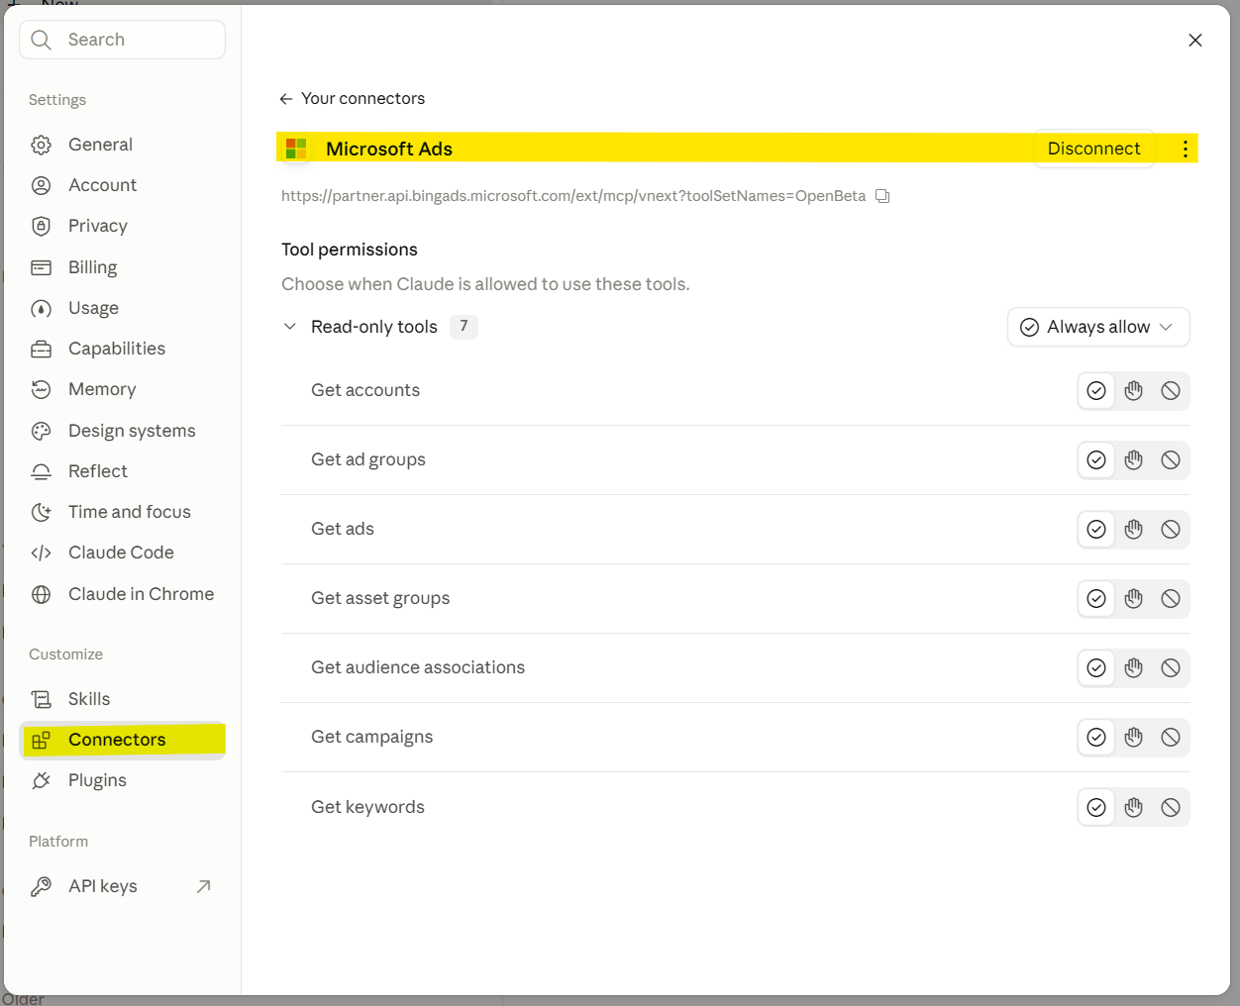This screenshot has width=1240, height=1006.
Task: Click the bingads connector URL text
Action: [x=573, y=196]
